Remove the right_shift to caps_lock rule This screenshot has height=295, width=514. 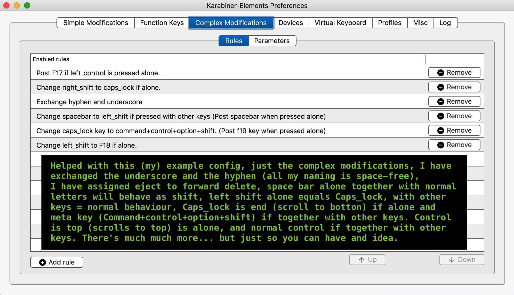(454, 87)
